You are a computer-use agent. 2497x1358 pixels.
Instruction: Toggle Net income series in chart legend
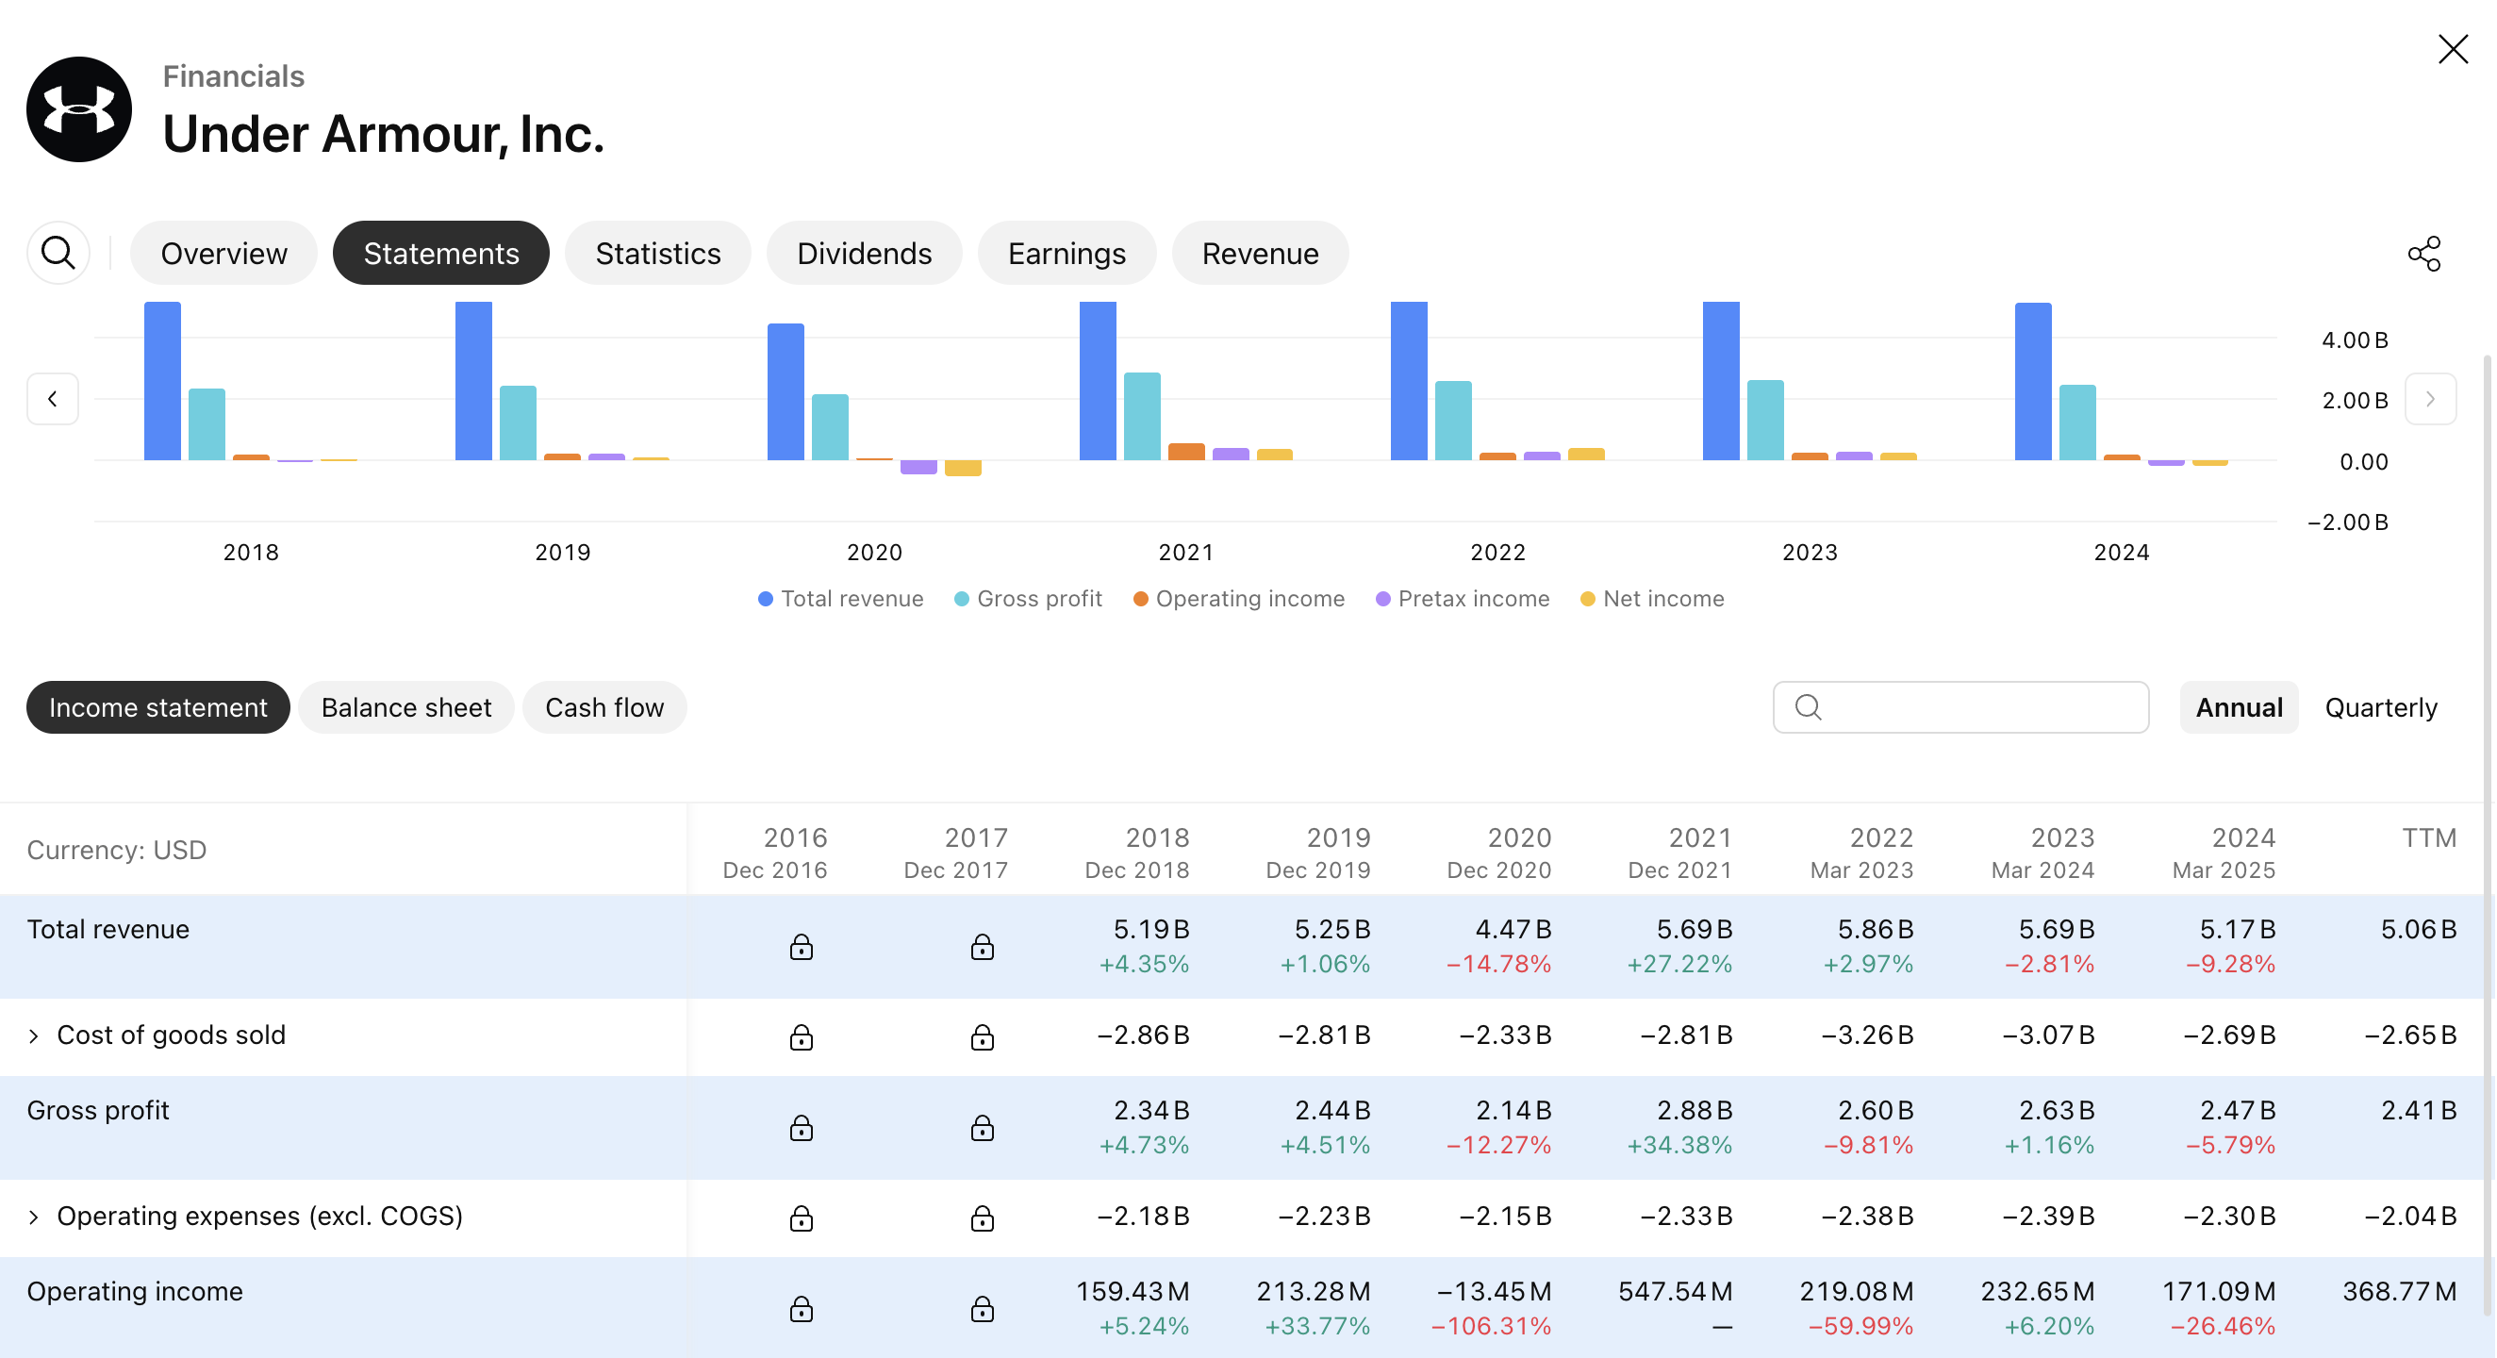click(1653, 599)
